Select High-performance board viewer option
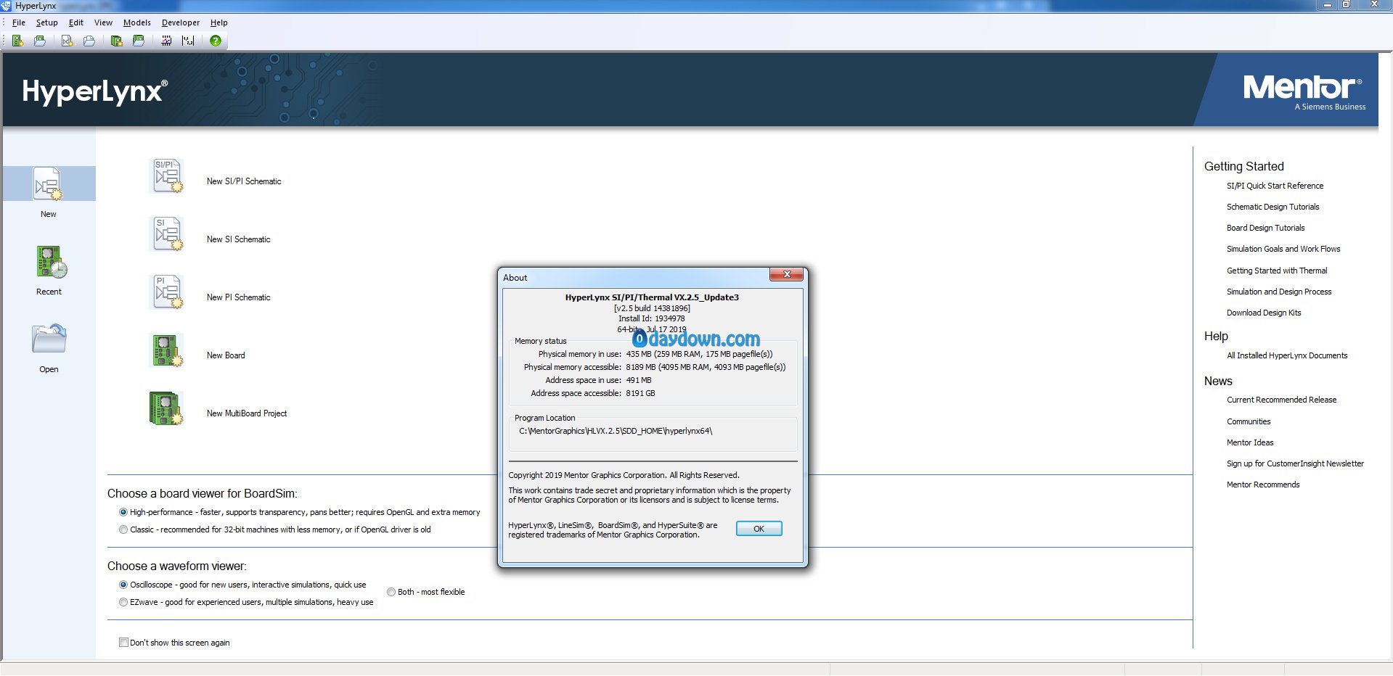Viewport: 1393px width, 676px height. (x=123, y=512)
